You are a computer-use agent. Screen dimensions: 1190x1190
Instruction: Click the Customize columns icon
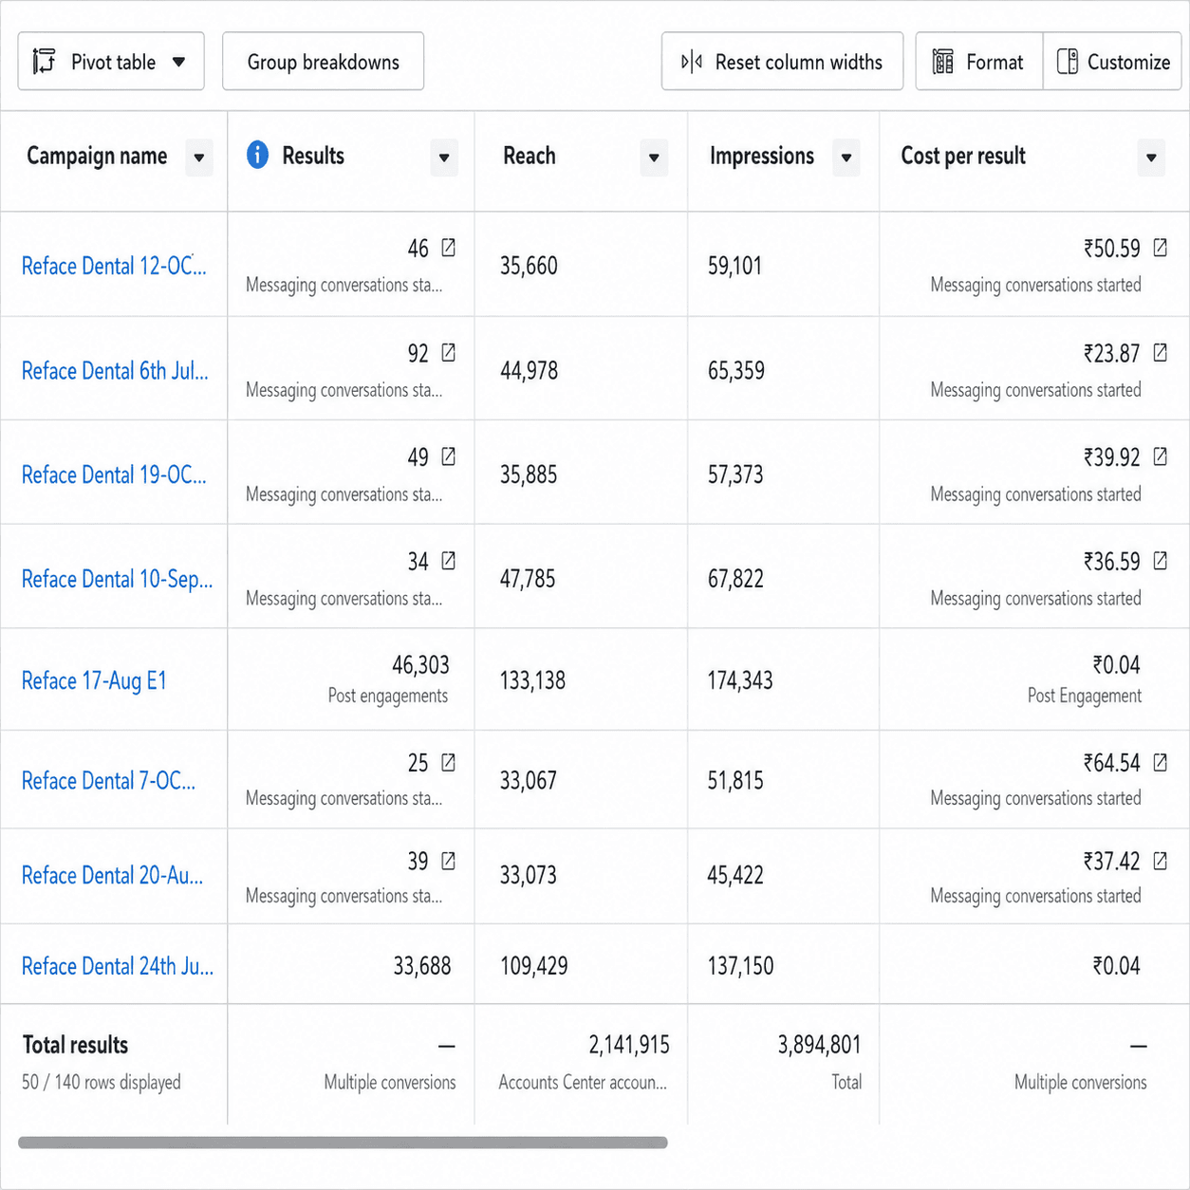[x=1068, y=62]
